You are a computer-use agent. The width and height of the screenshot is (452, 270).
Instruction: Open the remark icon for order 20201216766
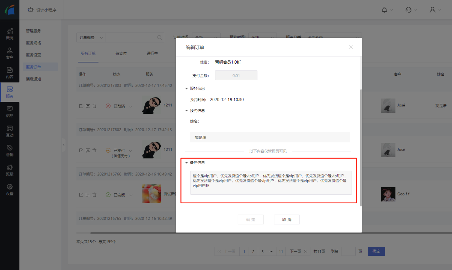point(88,195)
